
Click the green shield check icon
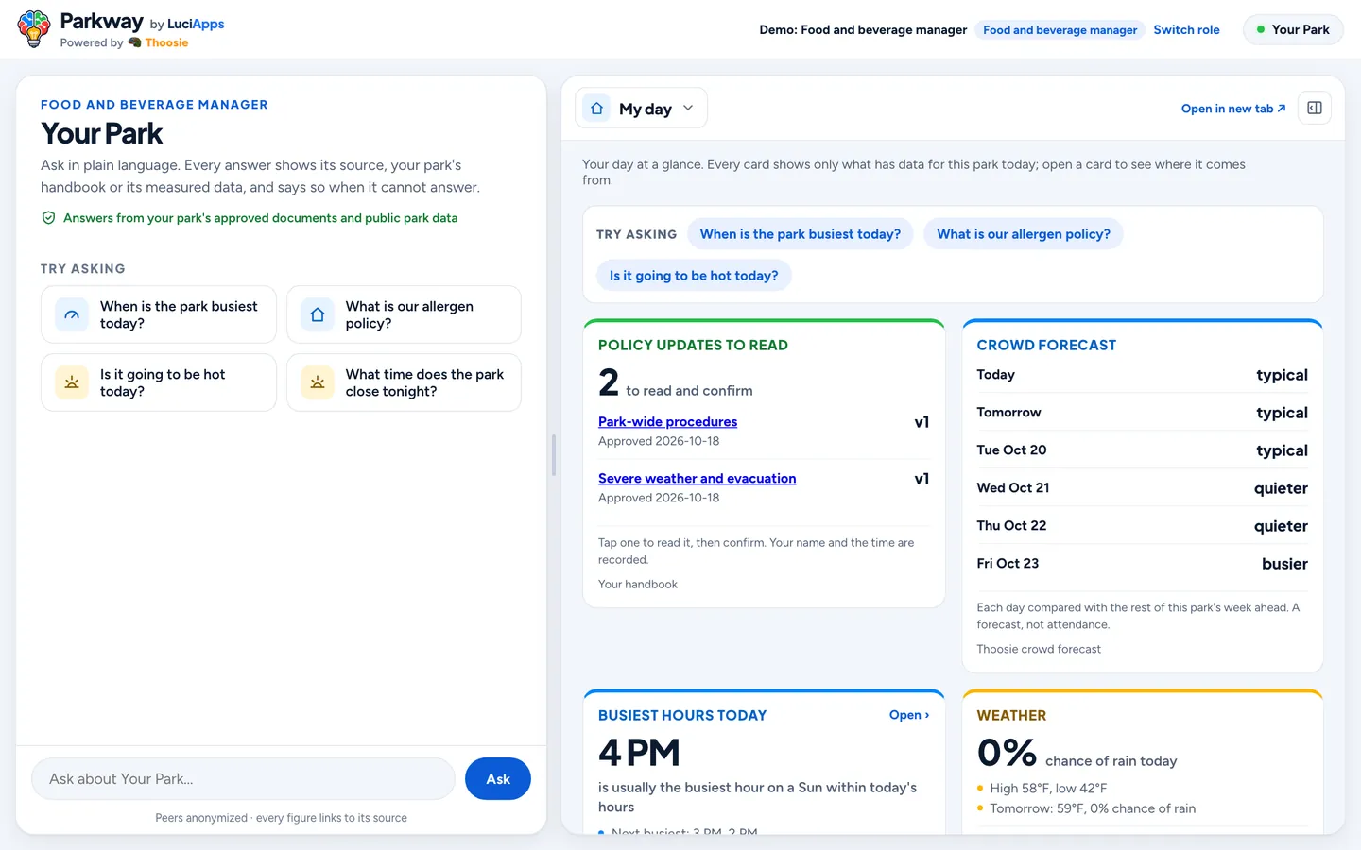coord(48,218)
